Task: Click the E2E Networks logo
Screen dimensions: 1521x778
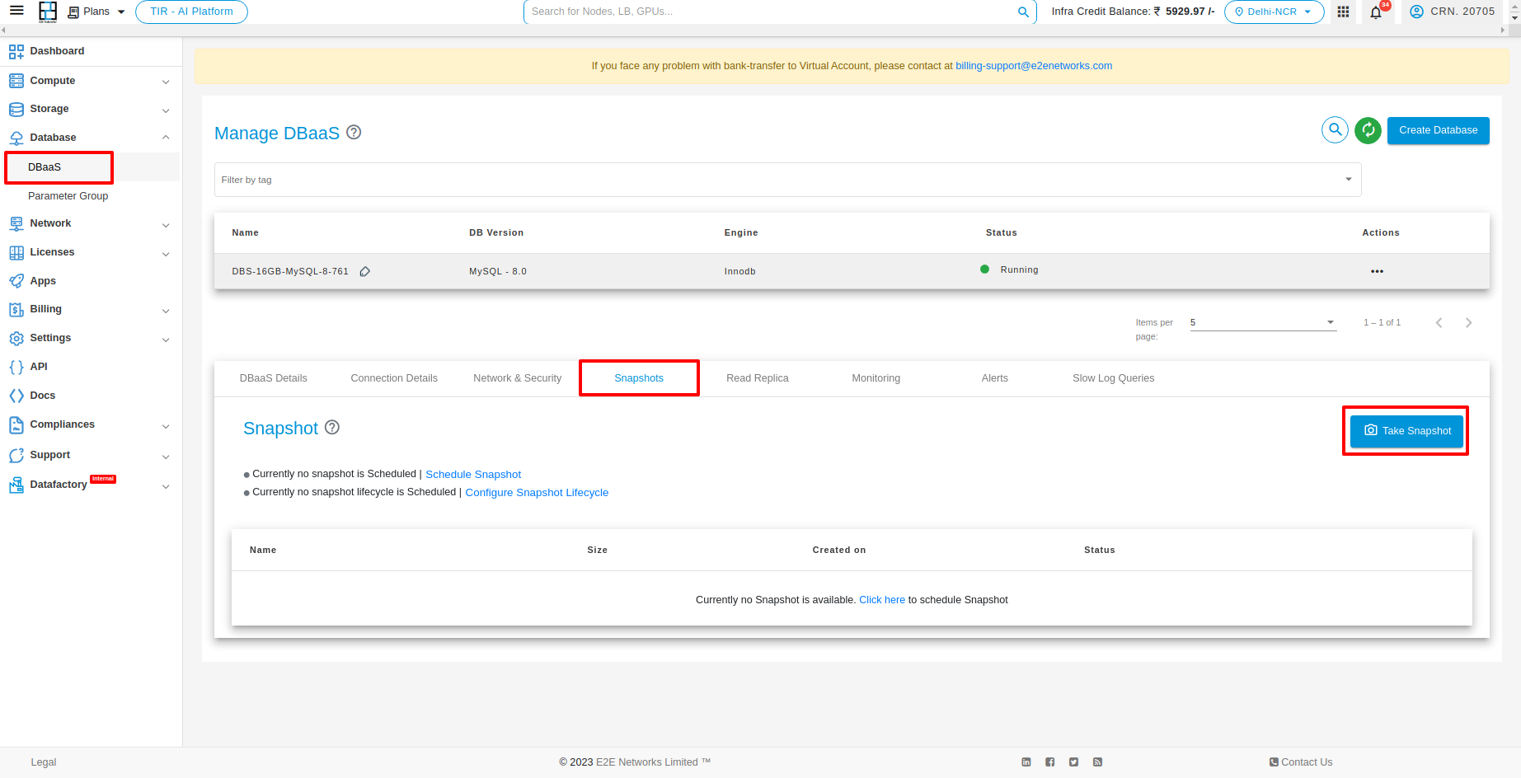Action: tap(48, 12)
